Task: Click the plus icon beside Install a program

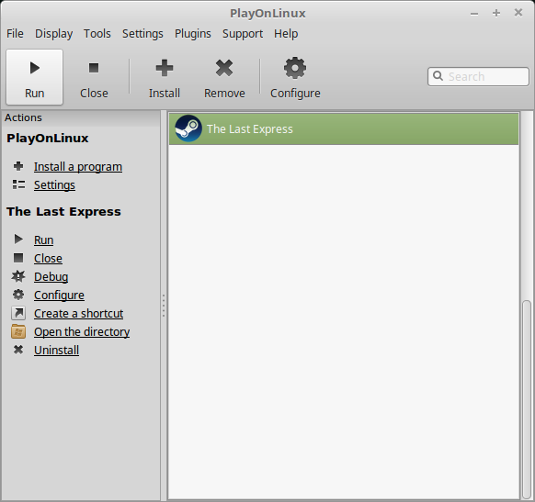Action: tap(18, 166)
